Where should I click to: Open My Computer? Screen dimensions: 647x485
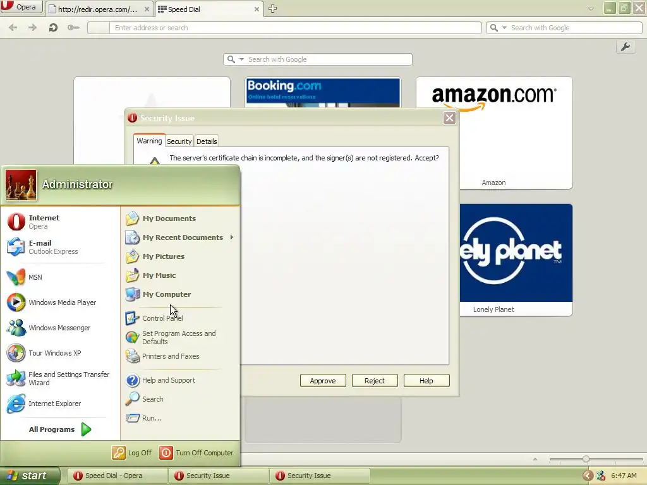point(180,294)
